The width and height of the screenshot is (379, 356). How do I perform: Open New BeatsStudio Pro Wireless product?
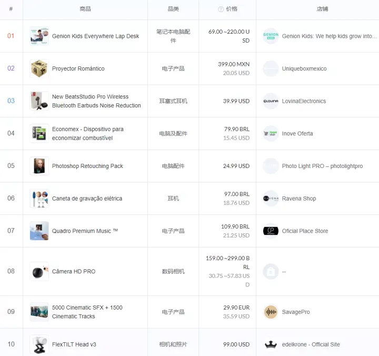pos(96,101)
